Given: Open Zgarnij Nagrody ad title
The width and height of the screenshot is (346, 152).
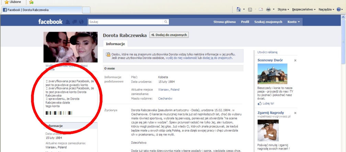Looking at the screenshot, I should [270, 113].
